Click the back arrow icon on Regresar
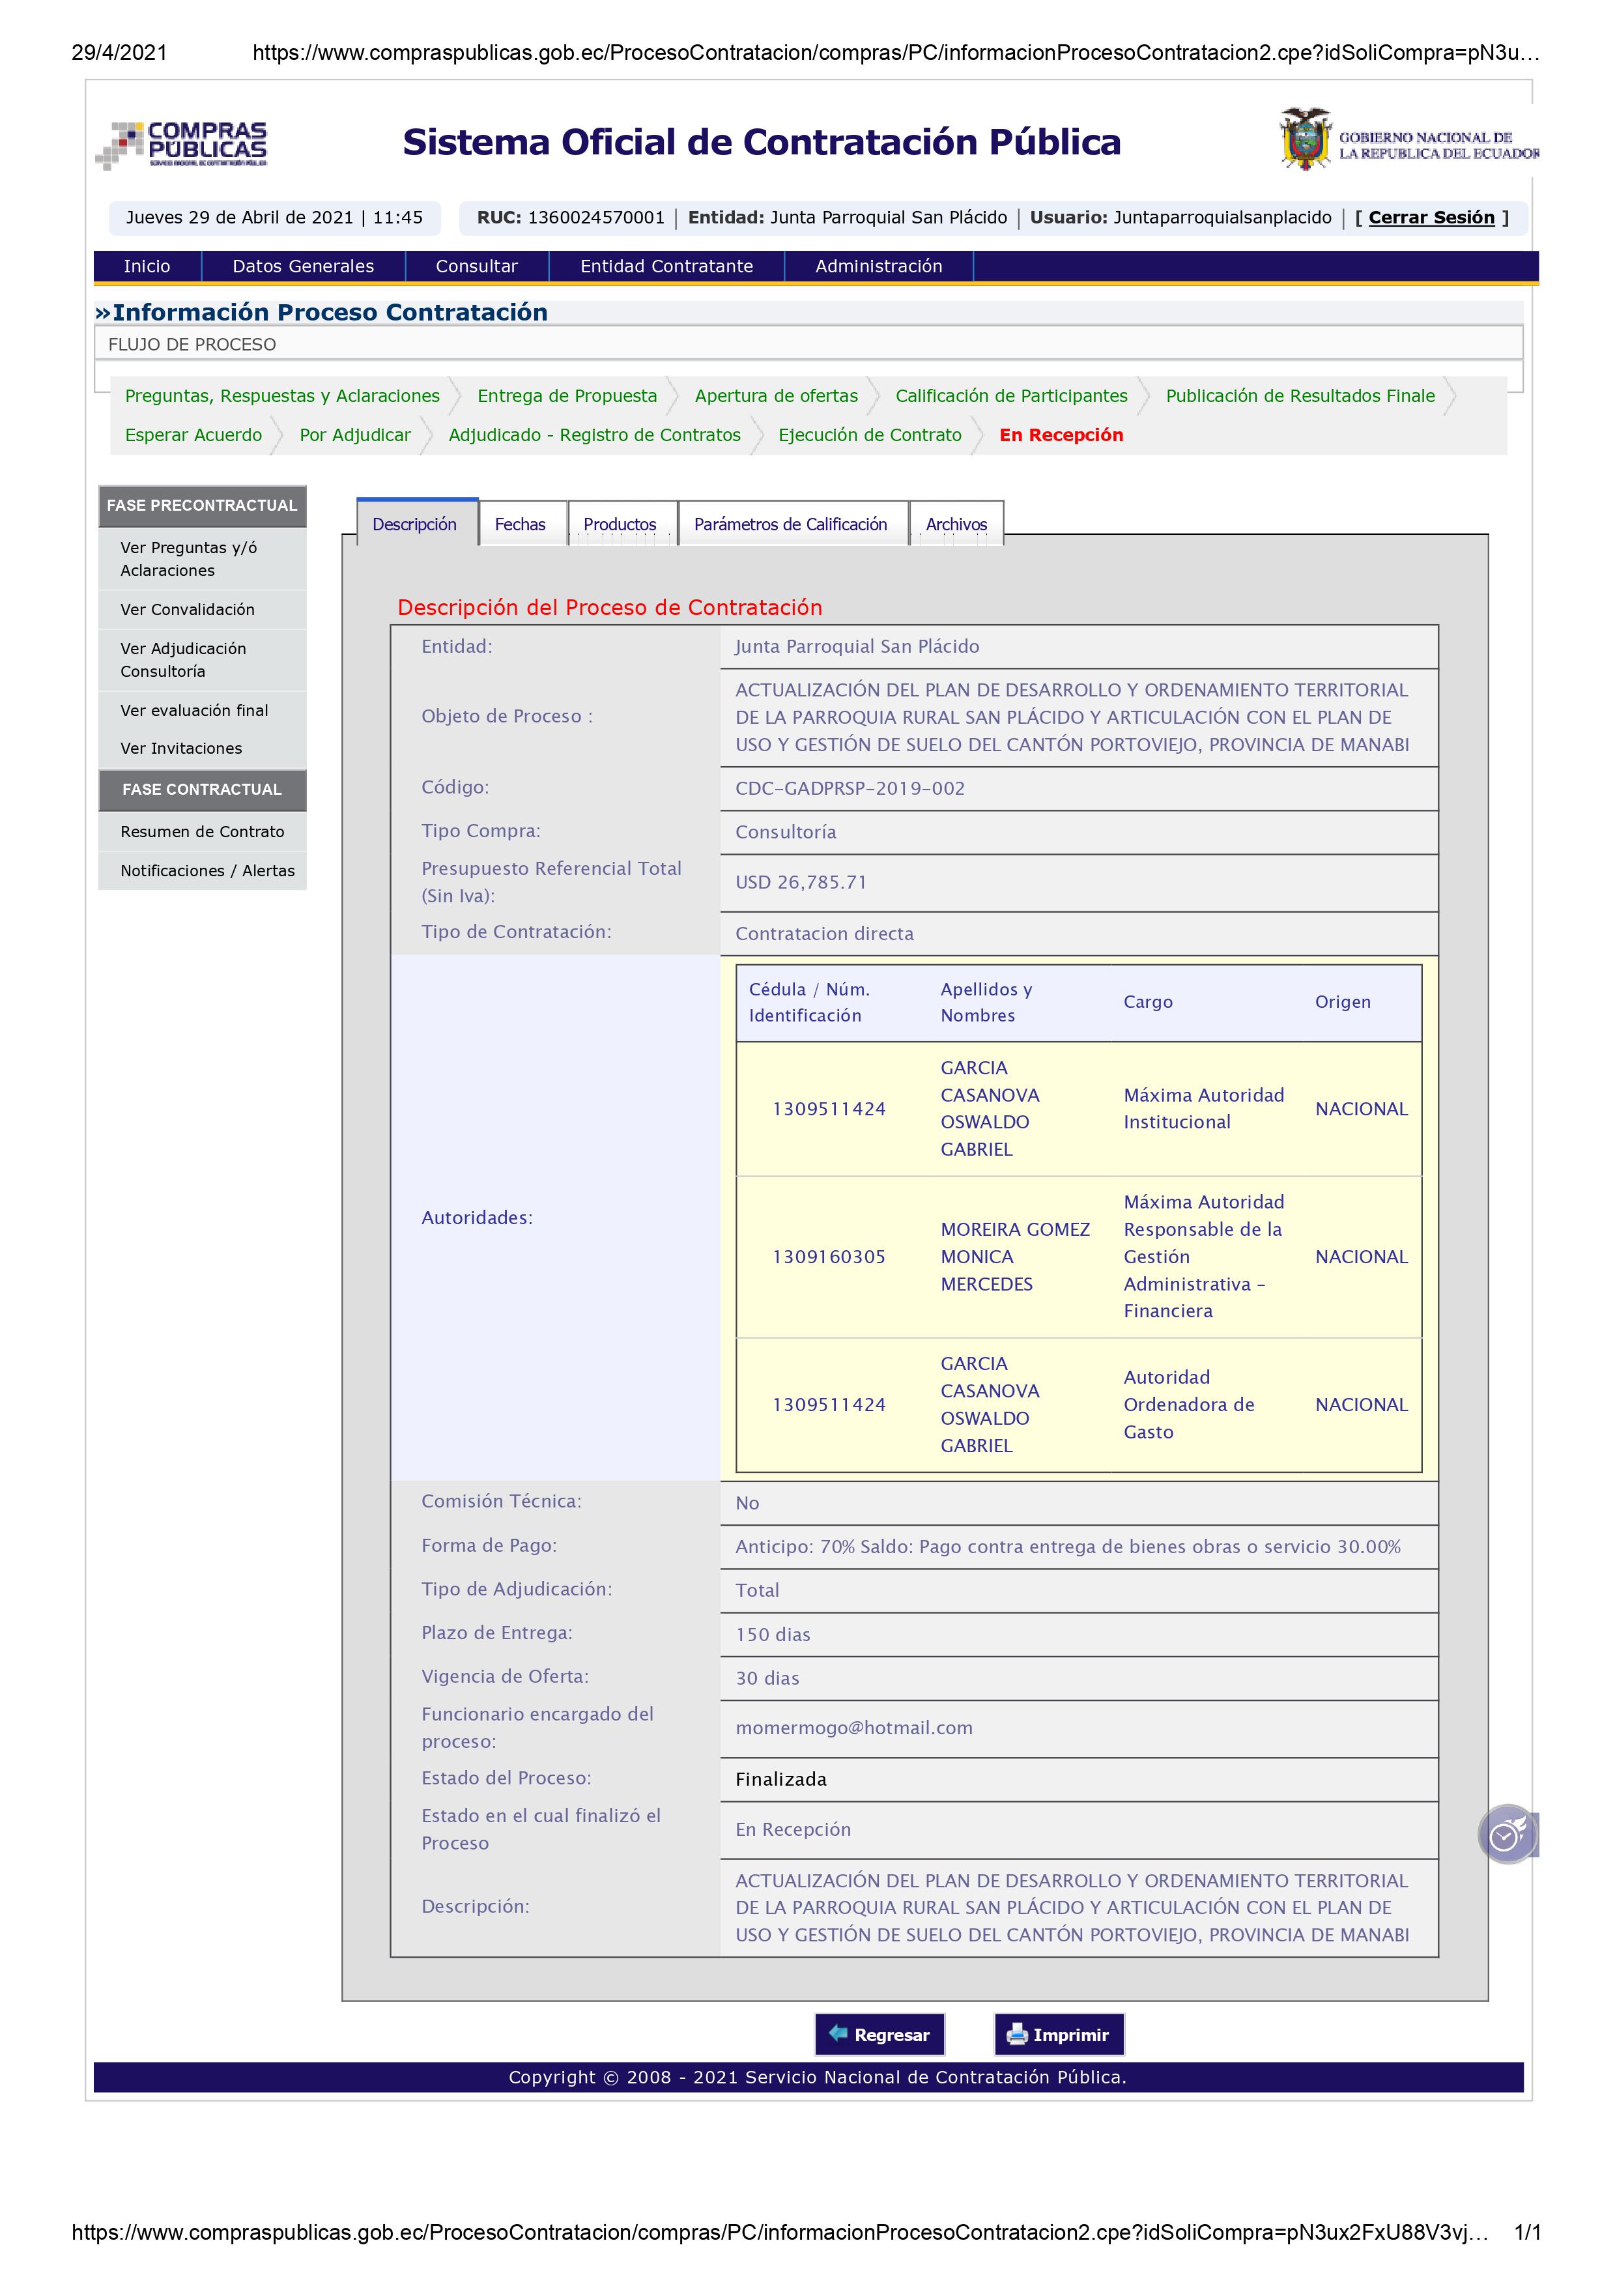Viewport: 1615px width, 2286px height. tap(838, 2033)
